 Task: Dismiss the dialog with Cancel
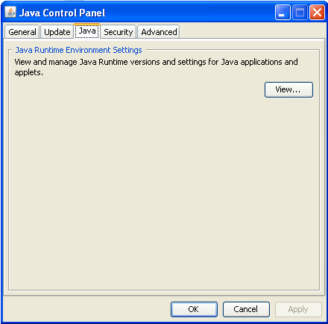[x=246, y=309]
